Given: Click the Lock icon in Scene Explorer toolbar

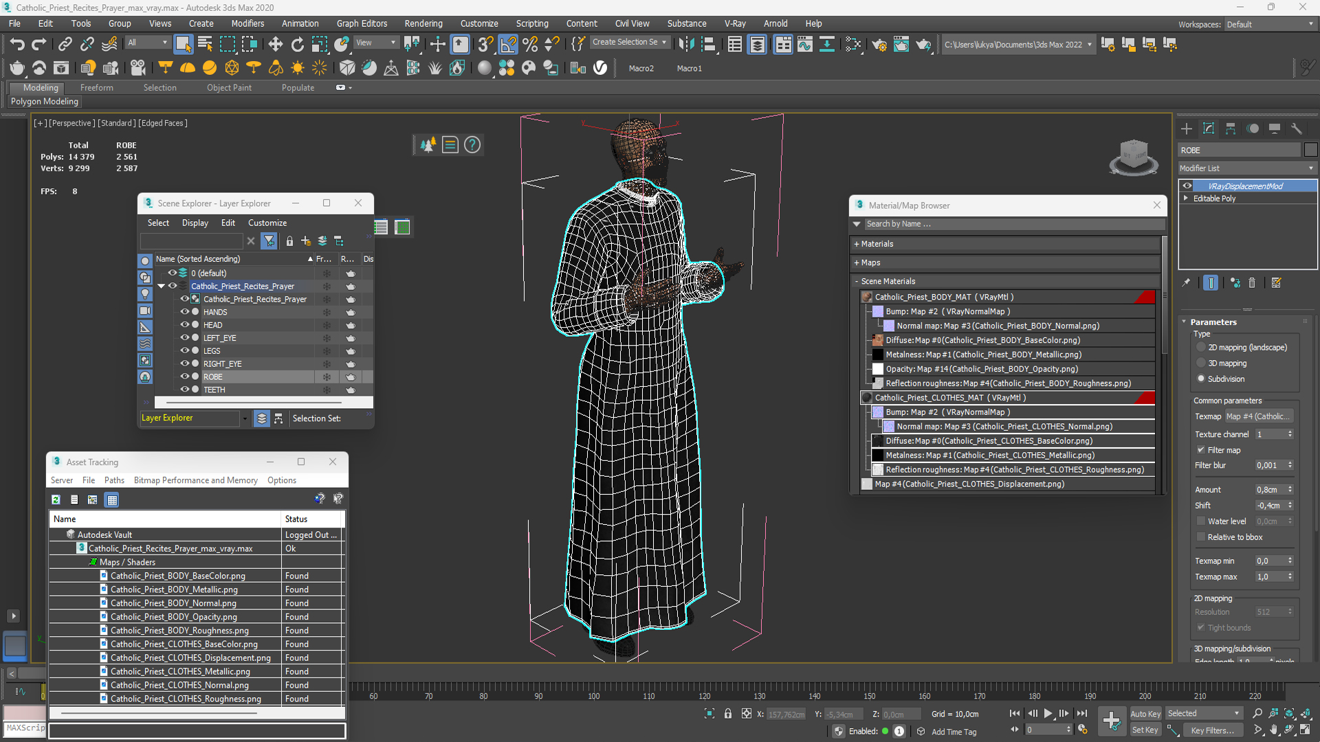Looking at the screenshot, I should pyautogui.click(x=289, y=241).
